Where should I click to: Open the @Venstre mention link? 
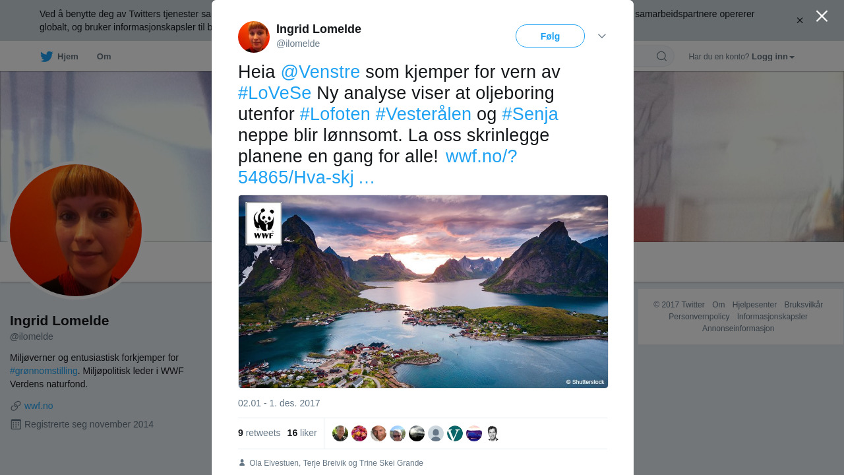320,72
